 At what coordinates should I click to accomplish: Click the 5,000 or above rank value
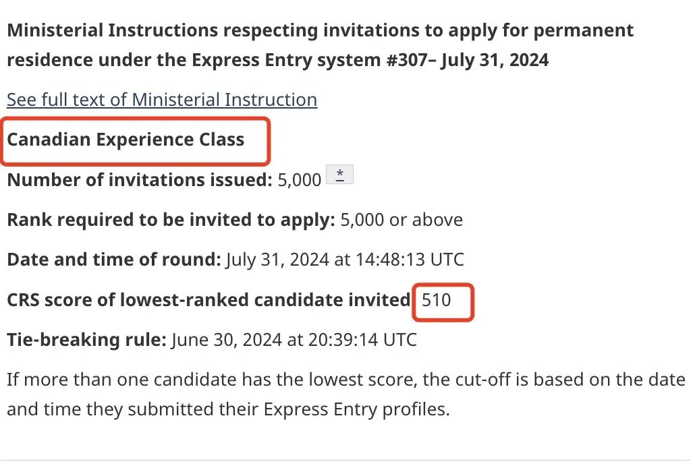401,220
